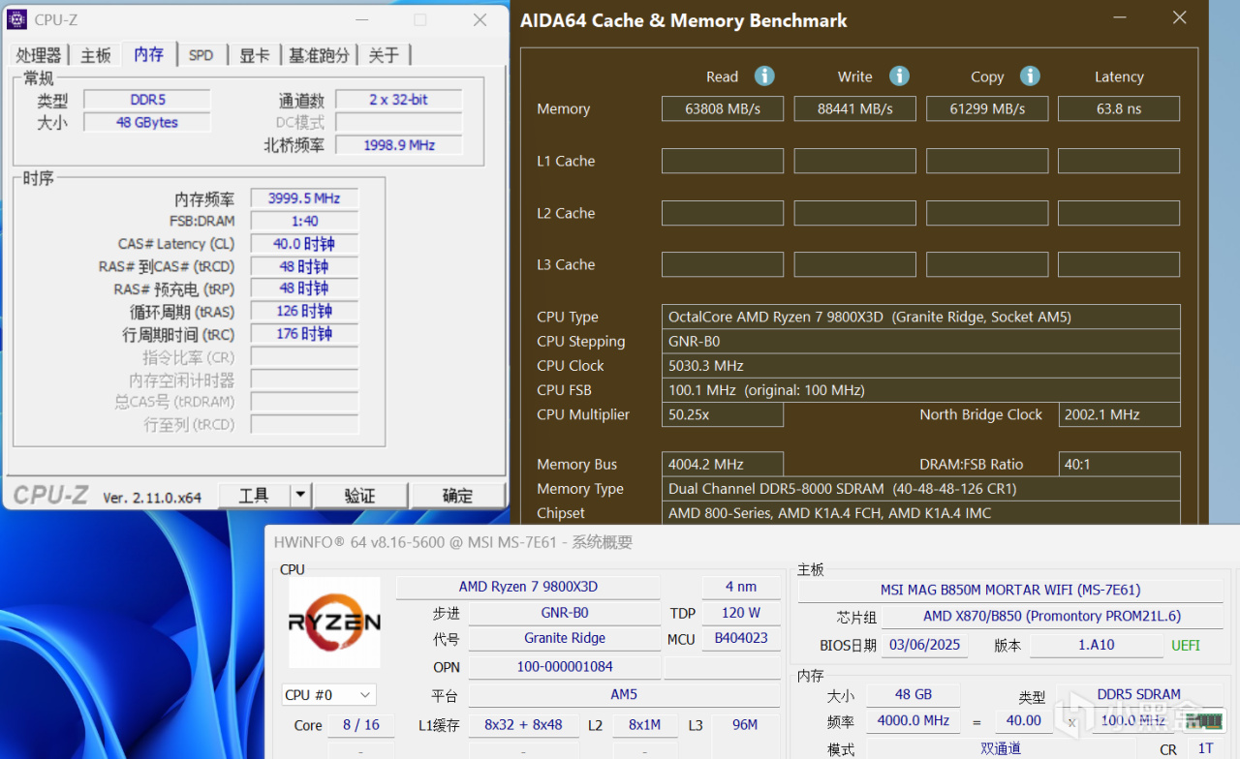1240x759 pixels.
Task: Click the Memory Write result 88441 MB/s
Action: [x=855, y=108]
